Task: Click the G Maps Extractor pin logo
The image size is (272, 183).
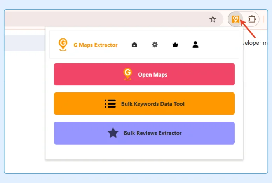Action: pyautogui.click(x=63, y=44)
